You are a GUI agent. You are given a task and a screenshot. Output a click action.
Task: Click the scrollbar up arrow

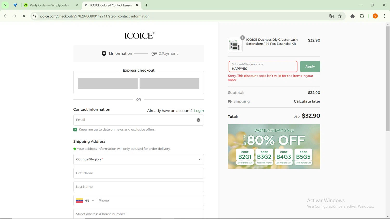pos(388,24)
